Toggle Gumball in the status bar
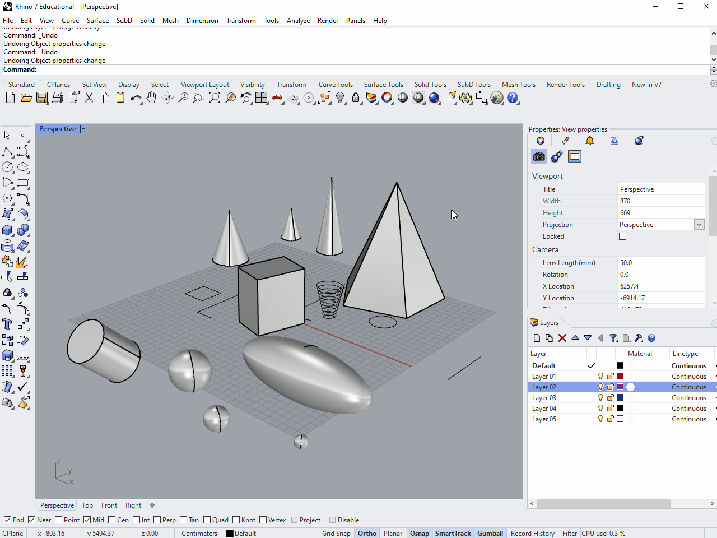The width and height of the screenshot is (717, 538). tap(490, 534)
